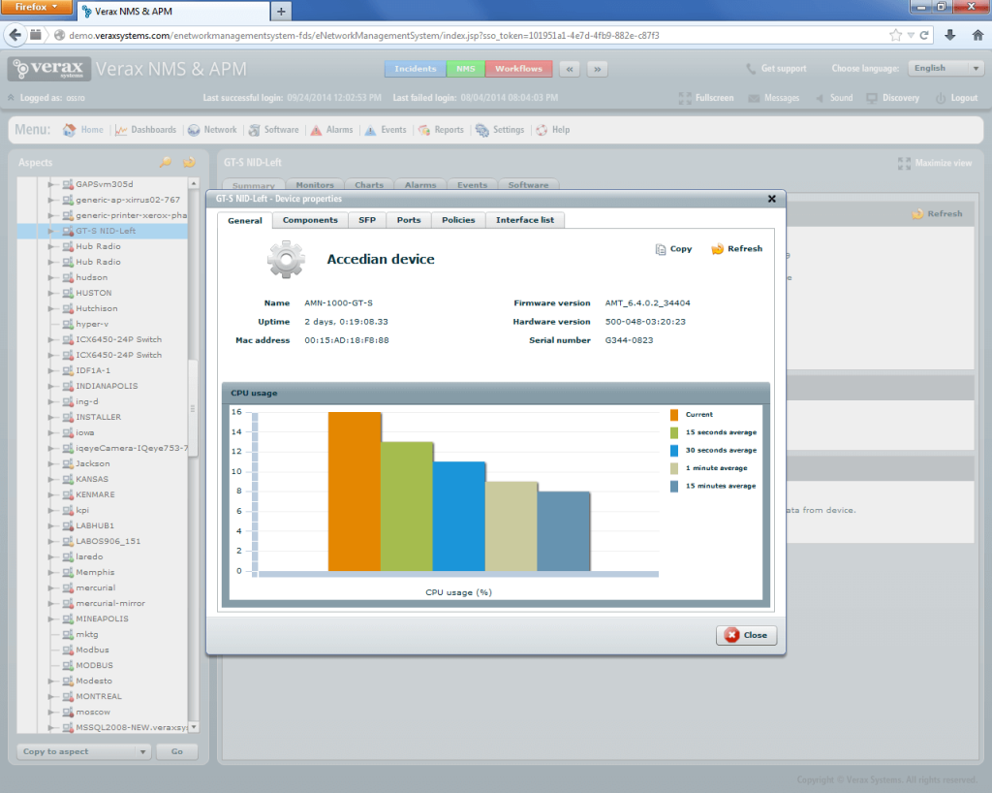Expand the Hutchison tree node

click(x=50, y=308)
